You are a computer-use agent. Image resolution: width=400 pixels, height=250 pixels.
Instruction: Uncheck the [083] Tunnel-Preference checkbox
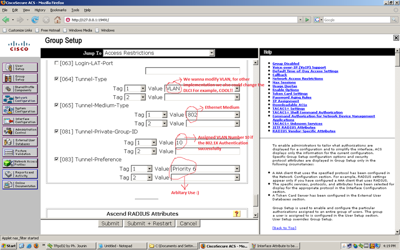click(57, 159)
